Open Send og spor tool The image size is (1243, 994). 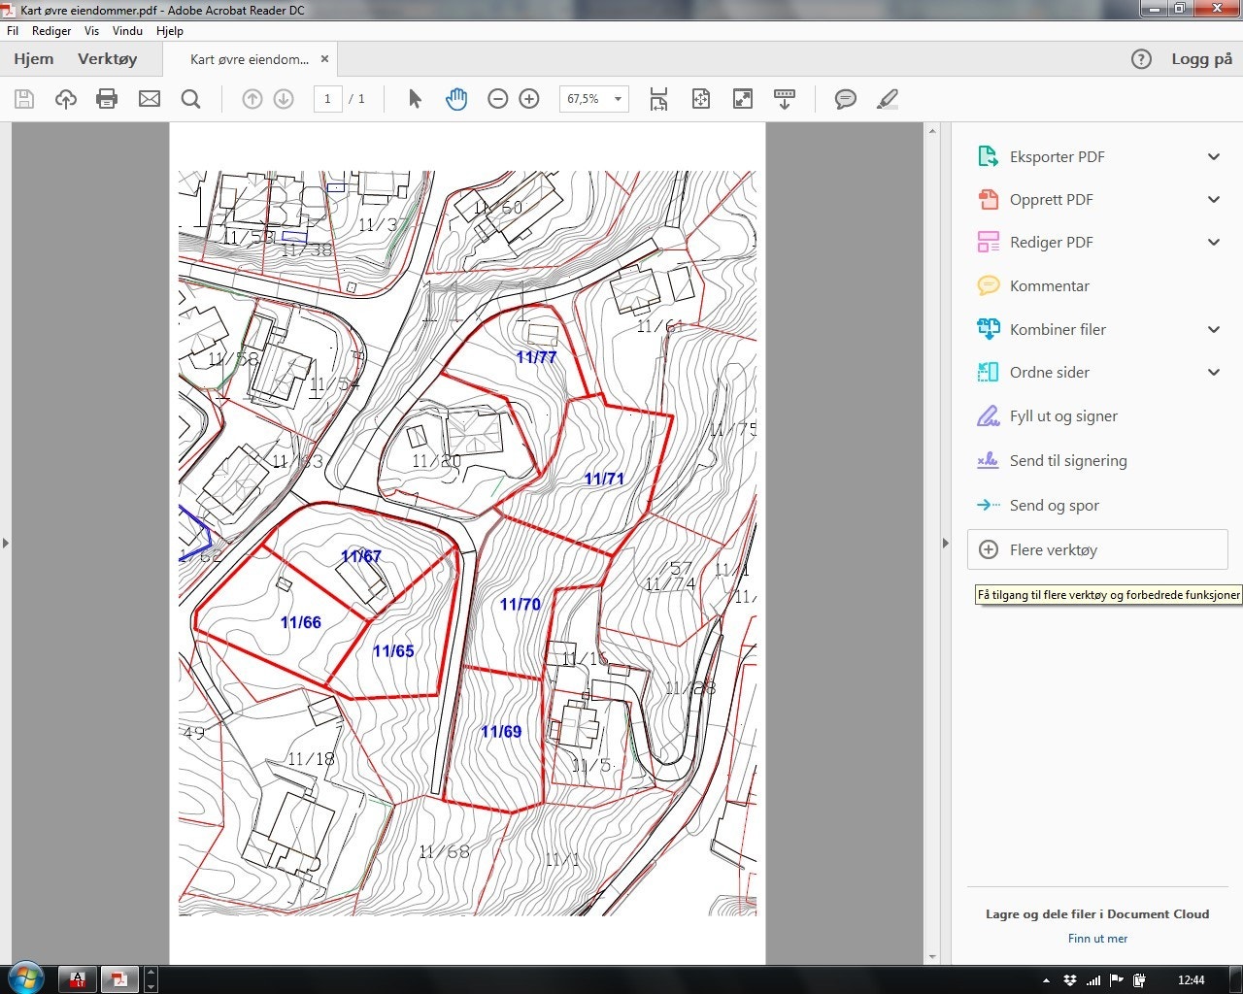point(1055,505)
